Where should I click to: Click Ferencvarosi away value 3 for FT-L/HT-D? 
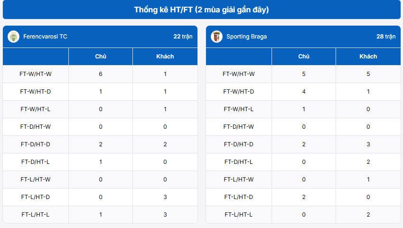coord(165,197)
